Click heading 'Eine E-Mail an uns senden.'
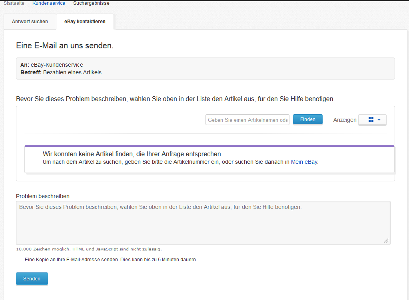The height and width of the screenshot is (300, 409). [x=65, y=46]
